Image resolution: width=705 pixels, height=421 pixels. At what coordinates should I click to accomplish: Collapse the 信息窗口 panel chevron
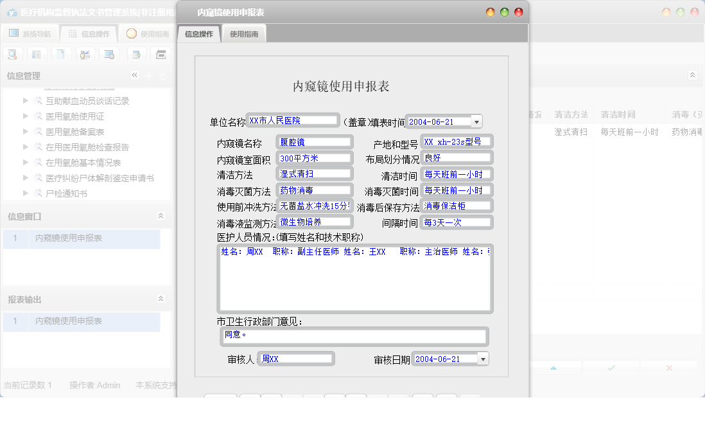coord(161,216)
